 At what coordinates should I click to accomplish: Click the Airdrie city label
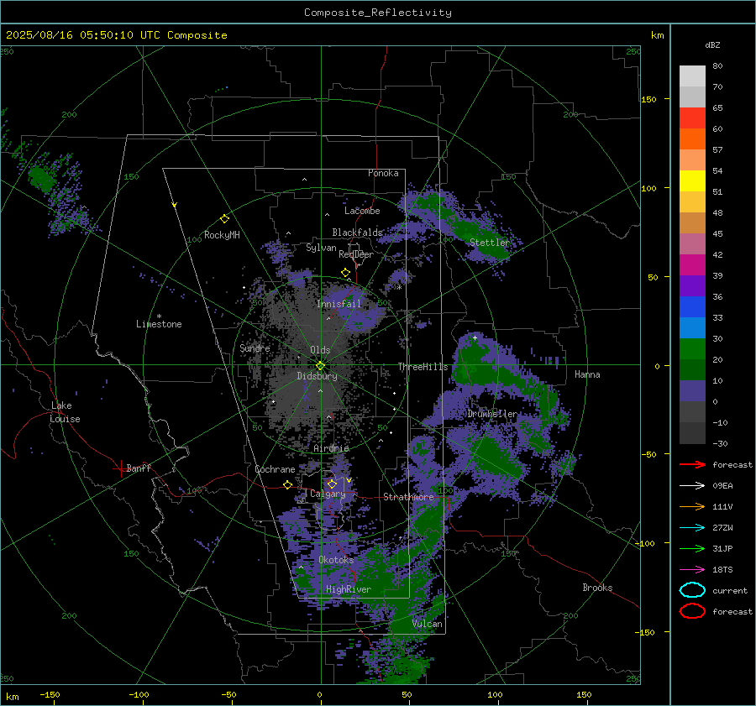pyautogui.click(x=331, y=448)
